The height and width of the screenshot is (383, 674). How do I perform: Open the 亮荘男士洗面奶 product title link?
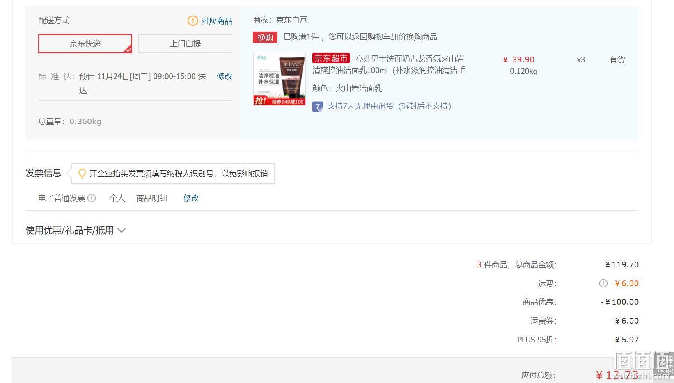(x=389, y=64)
